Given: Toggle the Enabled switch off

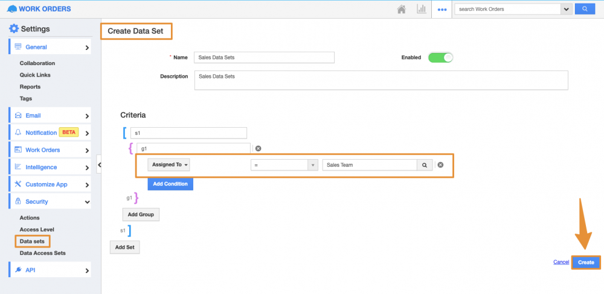Looking at the screenshot, I should pyautogui.click(x=440, y=57).
